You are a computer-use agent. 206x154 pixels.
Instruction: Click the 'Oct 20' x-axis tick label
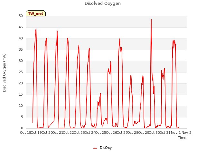coord(47,133)
